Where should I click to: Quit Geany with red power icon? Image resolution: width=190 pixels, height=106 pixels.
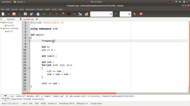[141, 14]
